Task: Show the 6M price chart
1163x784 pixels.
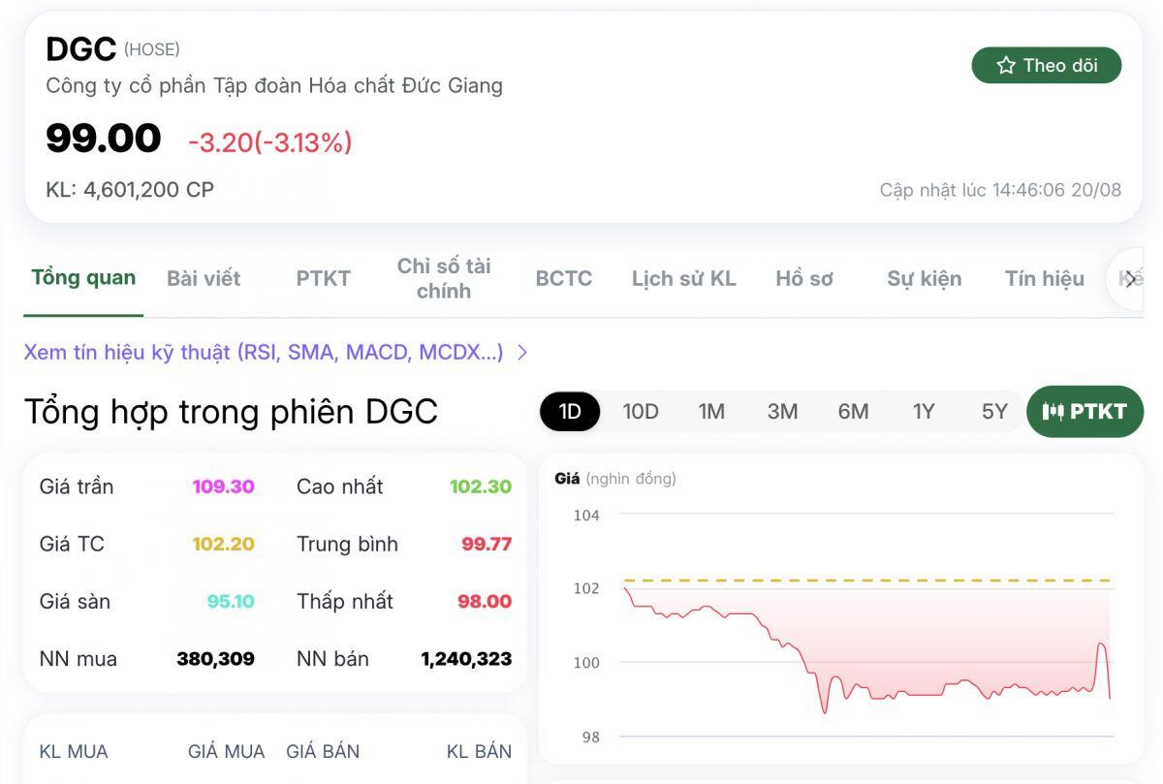Action: point(853,411)
